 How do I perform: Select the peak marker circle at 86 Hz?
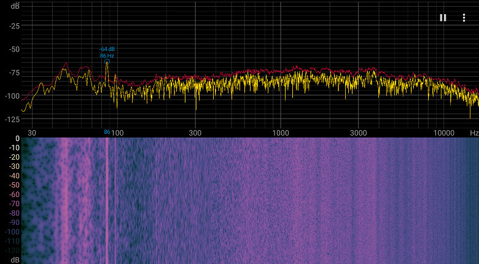107,62
